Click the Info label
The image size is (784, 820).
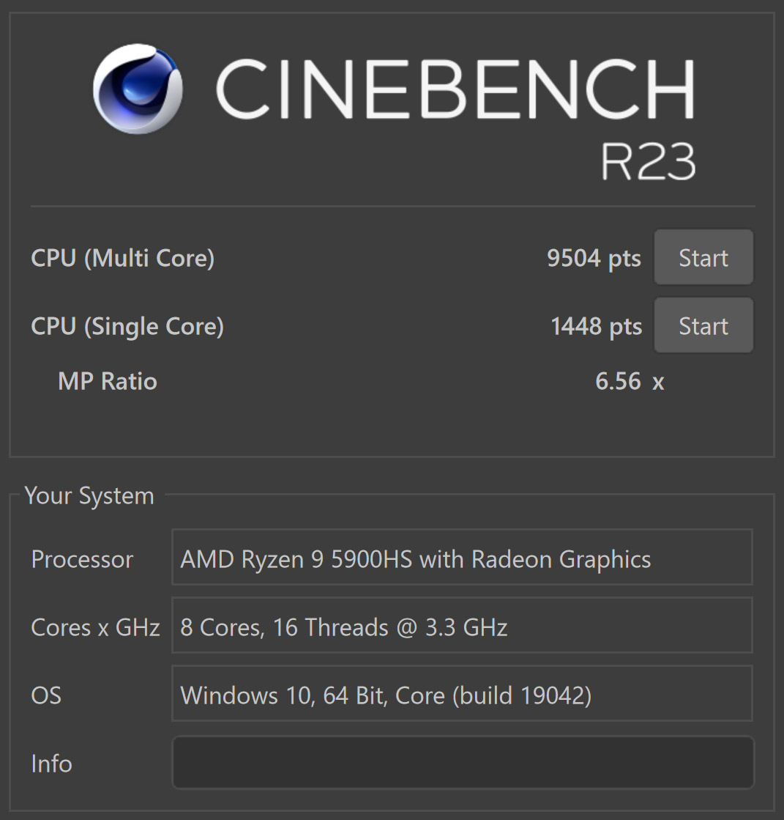point(51,764)
